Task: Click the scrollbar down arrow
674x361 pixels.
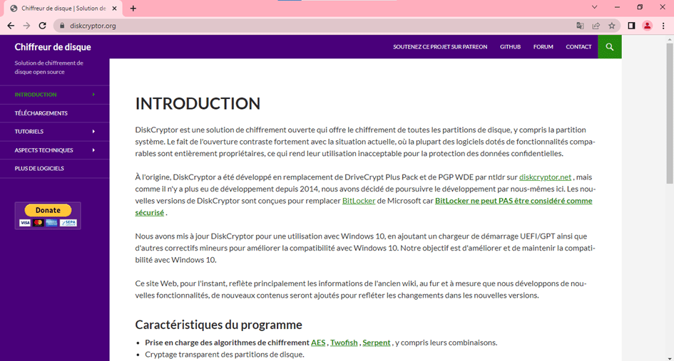Action: [670, 358]
